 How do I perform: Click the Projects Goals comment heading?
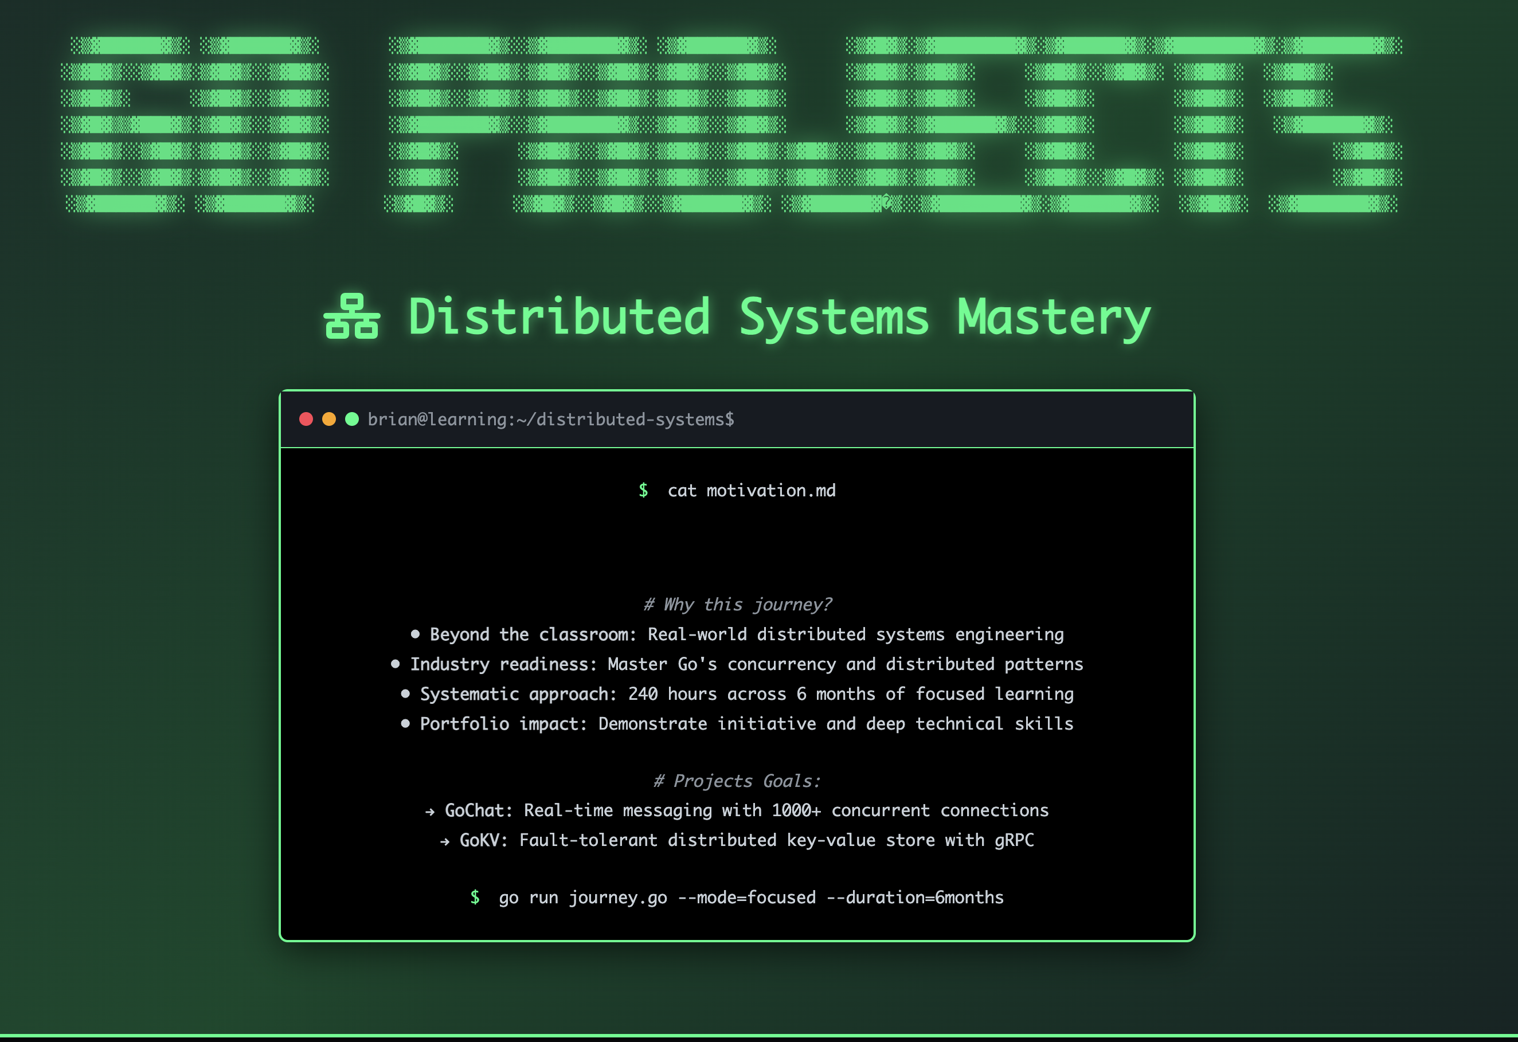click(x=737, y=781)
